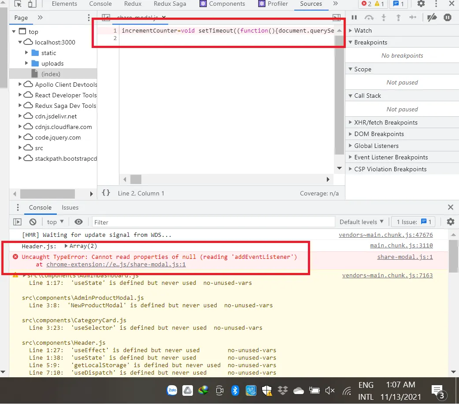This screenshot has height=405, width=459.
Task: Collapse the localhost:3000 tree node
Action: [20, 42]
